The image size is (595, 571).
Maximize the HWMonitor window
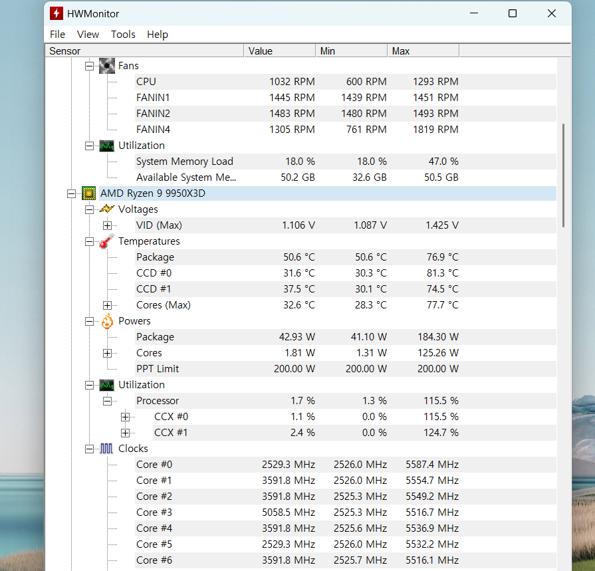(513, 14)
